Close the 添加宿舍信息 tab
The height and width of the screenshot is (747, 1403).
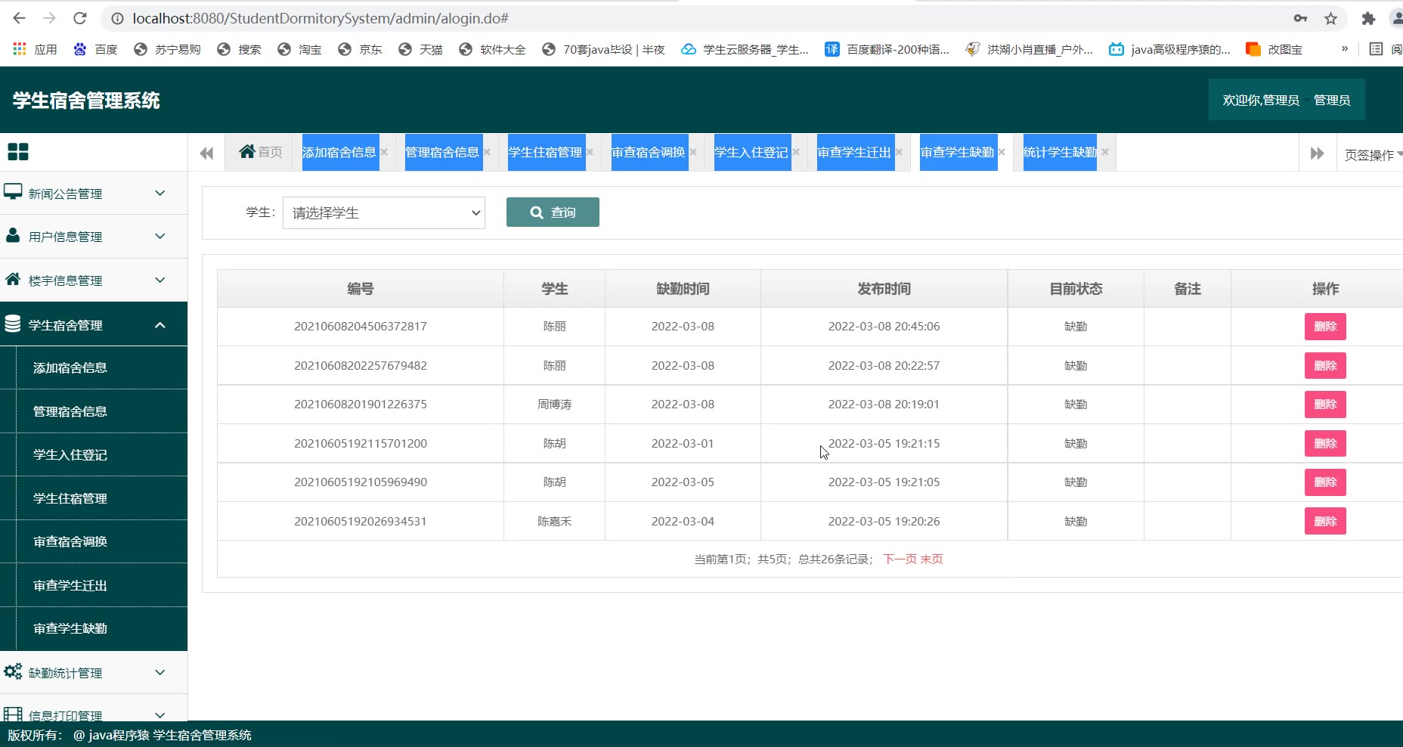click(x=384, y=152)
